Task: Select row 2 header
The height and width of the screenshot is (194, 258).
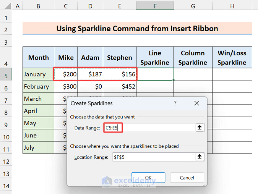Action: [x=6, y=29]
